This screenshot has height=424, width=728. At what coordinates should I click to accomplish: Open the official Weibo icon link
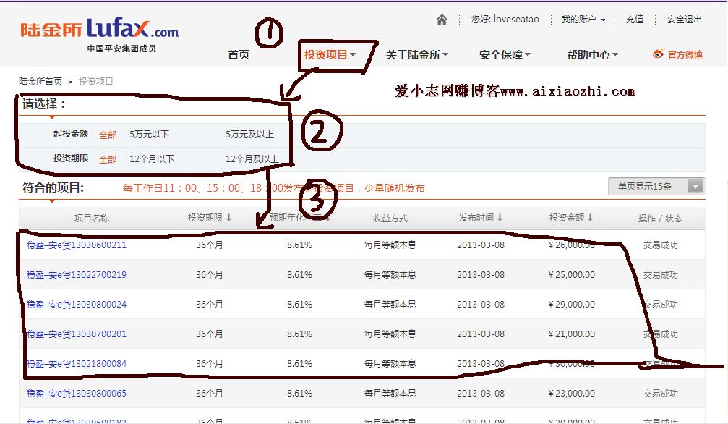pyautogui.click(x=659, y=54)
